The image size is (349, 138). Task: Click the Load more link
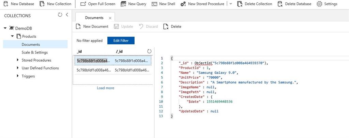(x=106, y=88)
